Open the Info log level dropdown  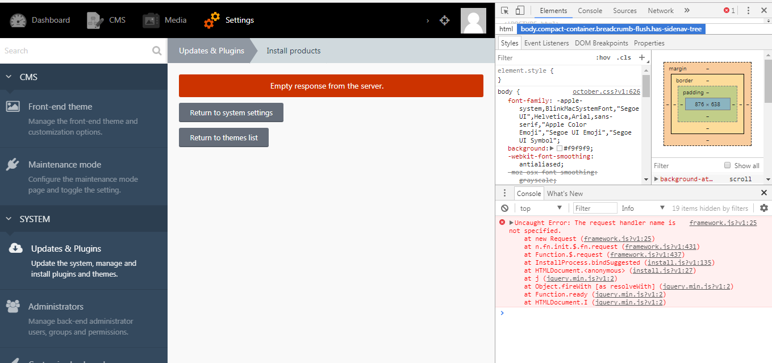click(643, 208)
